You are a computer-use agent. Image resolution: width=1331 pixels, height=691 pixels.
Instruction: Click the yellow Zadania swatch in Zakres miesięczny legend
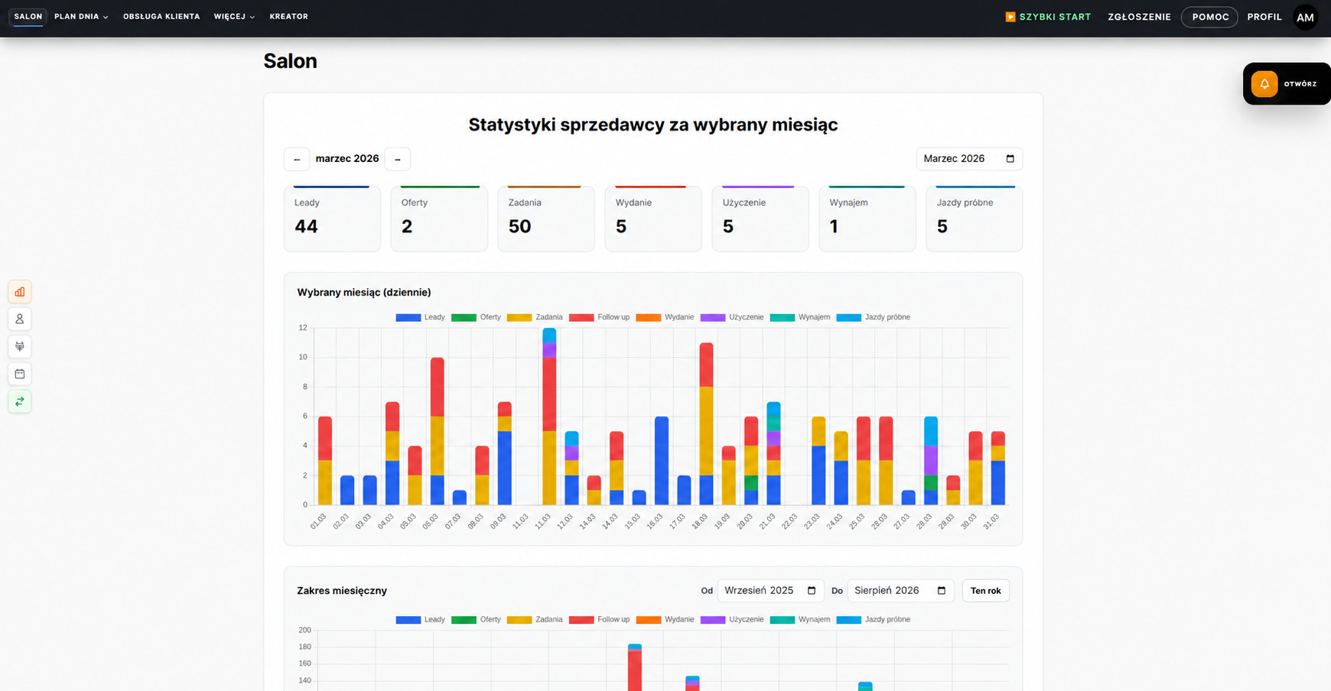(x=519, y=620)
